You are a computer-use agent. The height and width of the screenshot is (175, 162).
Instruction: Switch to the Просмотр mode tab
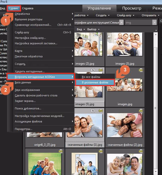(132, 8)
